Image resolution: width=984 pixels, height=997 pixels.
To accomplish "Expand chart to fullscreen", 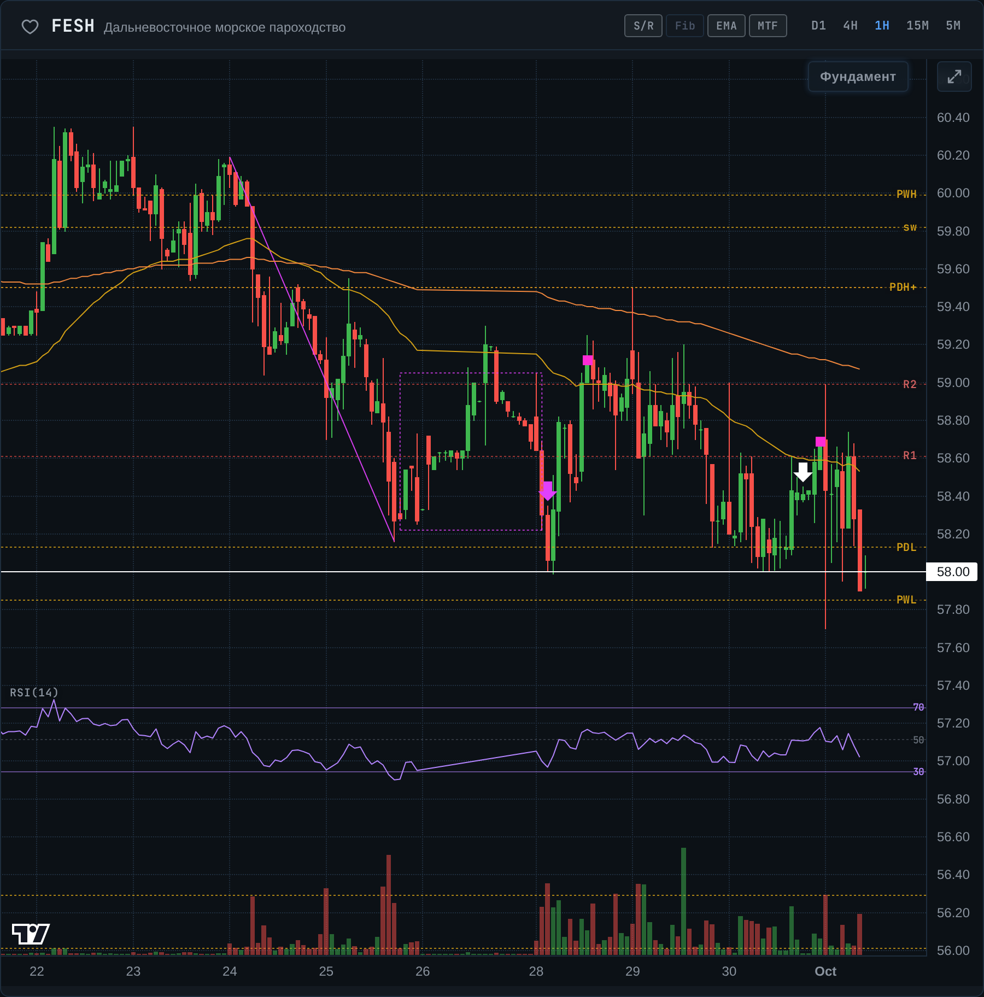I will click(x=954, y=77).
